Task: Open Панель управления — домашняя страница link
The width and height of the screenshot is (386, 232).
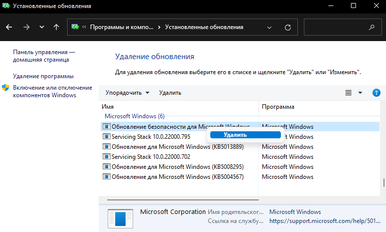Action: (44, 56)
